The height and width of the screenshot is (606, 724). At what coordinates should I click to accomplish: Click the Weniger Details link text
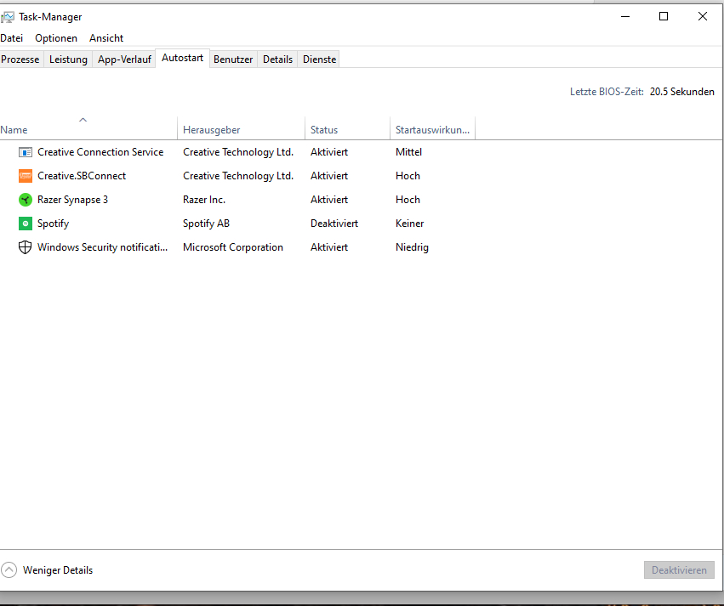point(58,570)
